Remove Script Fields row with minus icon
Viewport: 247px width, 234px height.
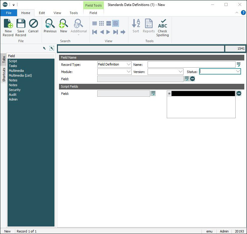(239, 94)
